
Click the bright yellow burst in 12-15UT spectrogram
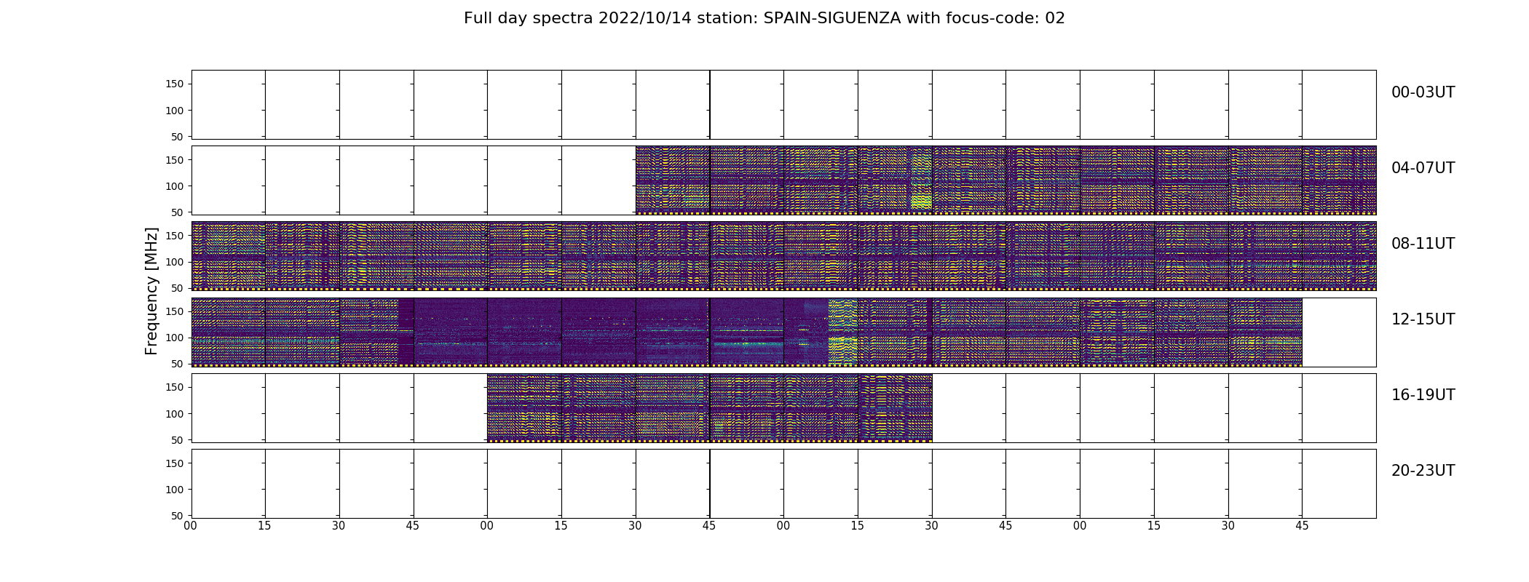[842, 332]
